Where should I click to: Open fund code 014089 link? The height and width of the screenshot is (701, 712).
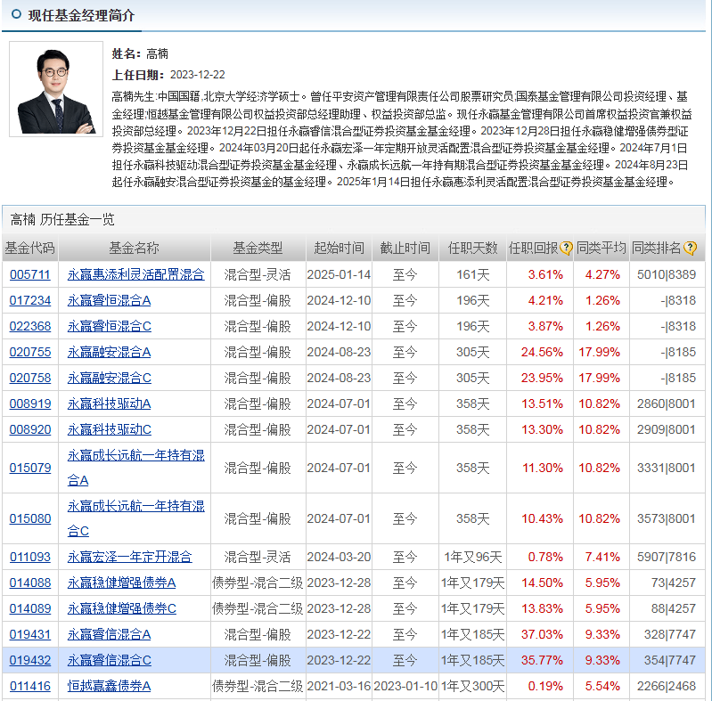pos(30,609)
